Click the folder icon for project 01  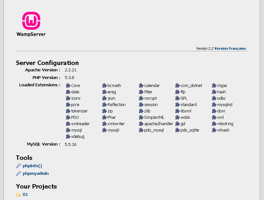[18, 194]
